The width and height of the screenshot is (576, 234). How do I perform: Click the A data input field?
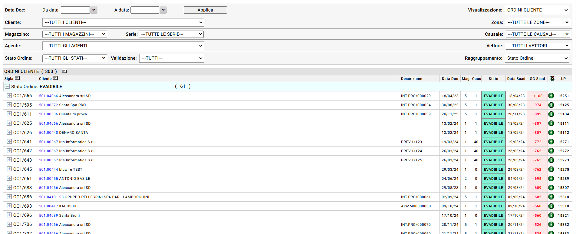coord(145,10)
